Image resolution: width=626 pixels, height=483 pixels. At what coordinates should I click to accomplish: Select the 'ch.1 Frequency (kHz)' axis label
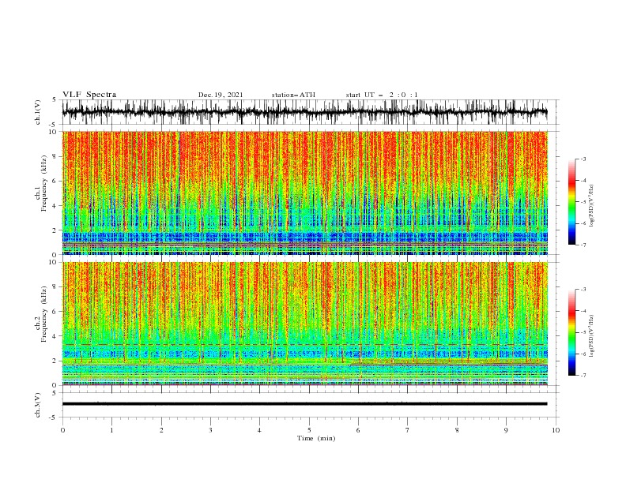pos(41,183)
